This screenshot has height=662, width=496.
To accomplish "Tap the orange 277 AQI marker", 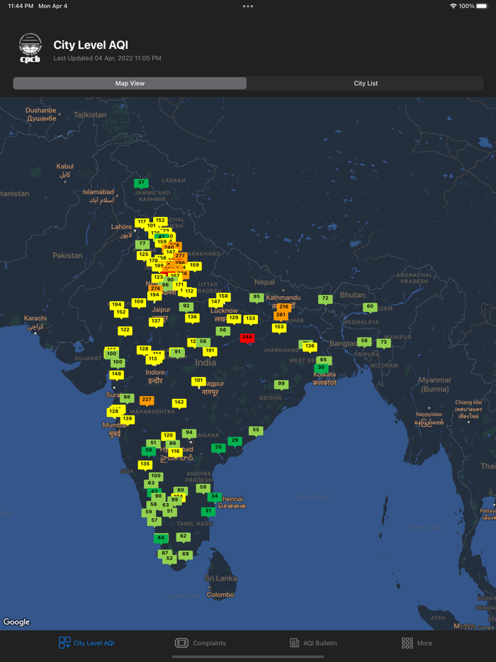I will coord(180,257).
